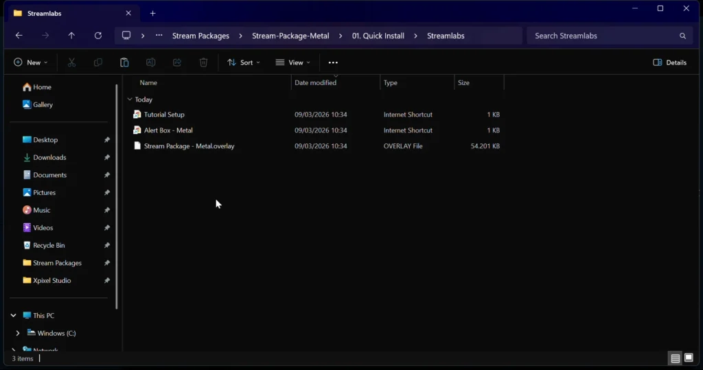Select the Tutorial Setup shortcut

pos(164,115)
